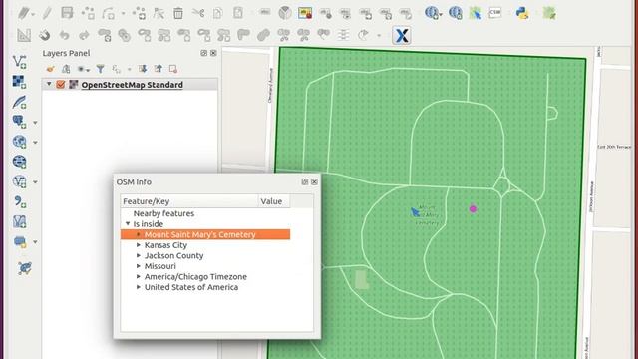
Task: Click the Feature/Key column header
Action: pyautogui.click(x=189, y=201)
